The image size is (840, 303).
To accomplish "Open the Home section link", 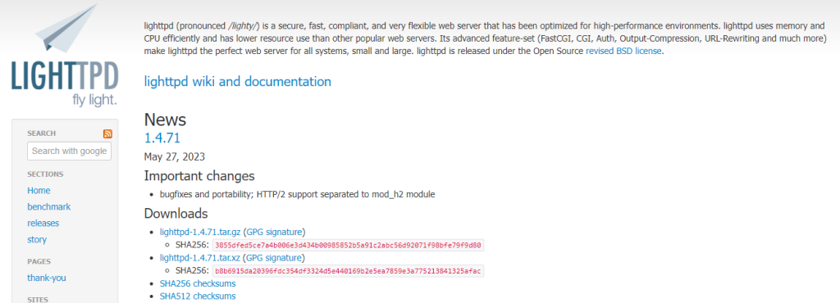I will click(x=39, y=190).
